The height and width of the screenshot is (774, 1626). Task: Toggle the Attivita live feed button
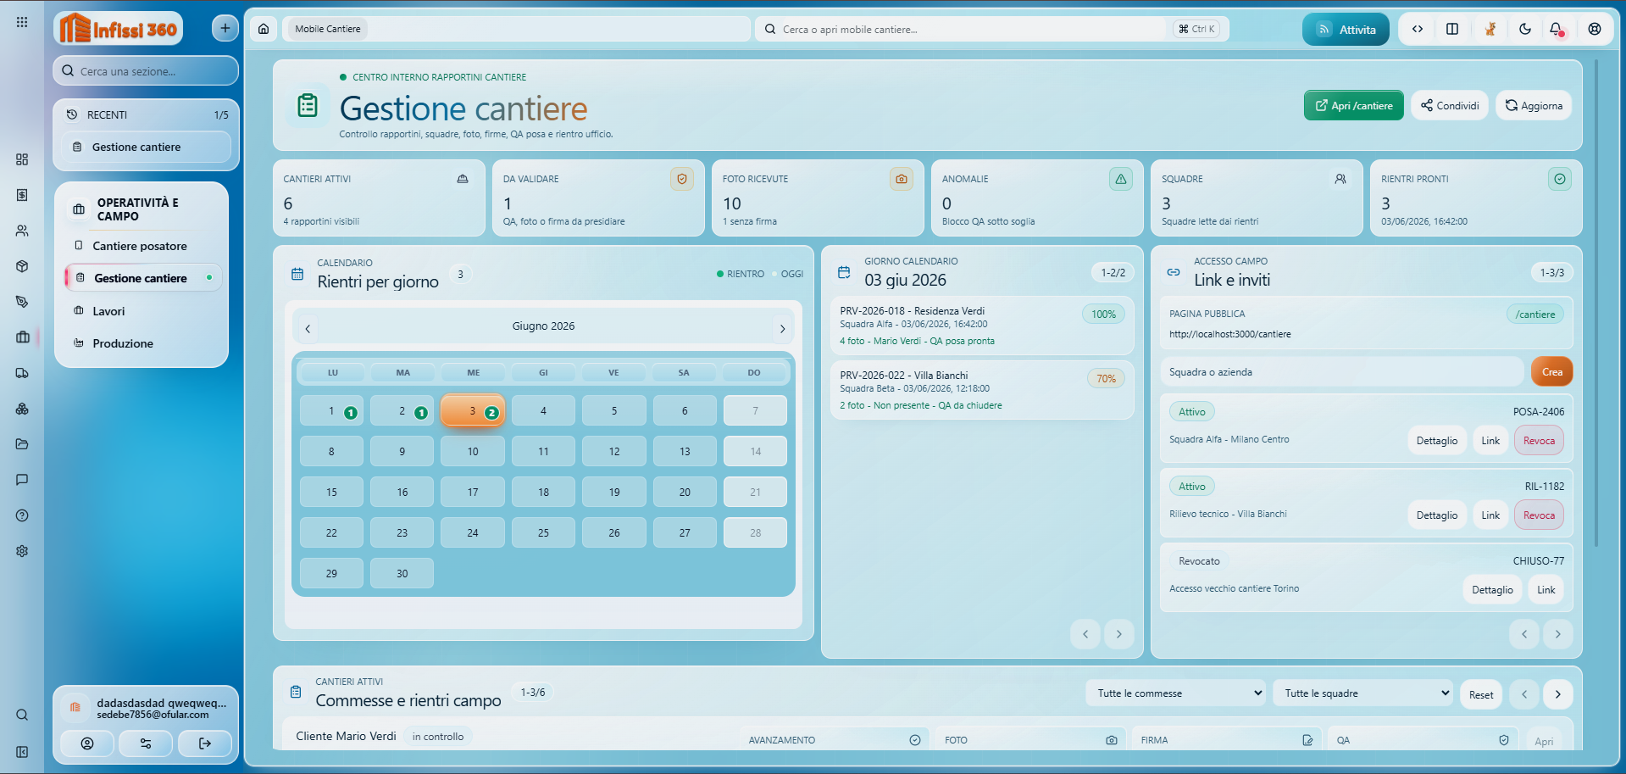1346,30
